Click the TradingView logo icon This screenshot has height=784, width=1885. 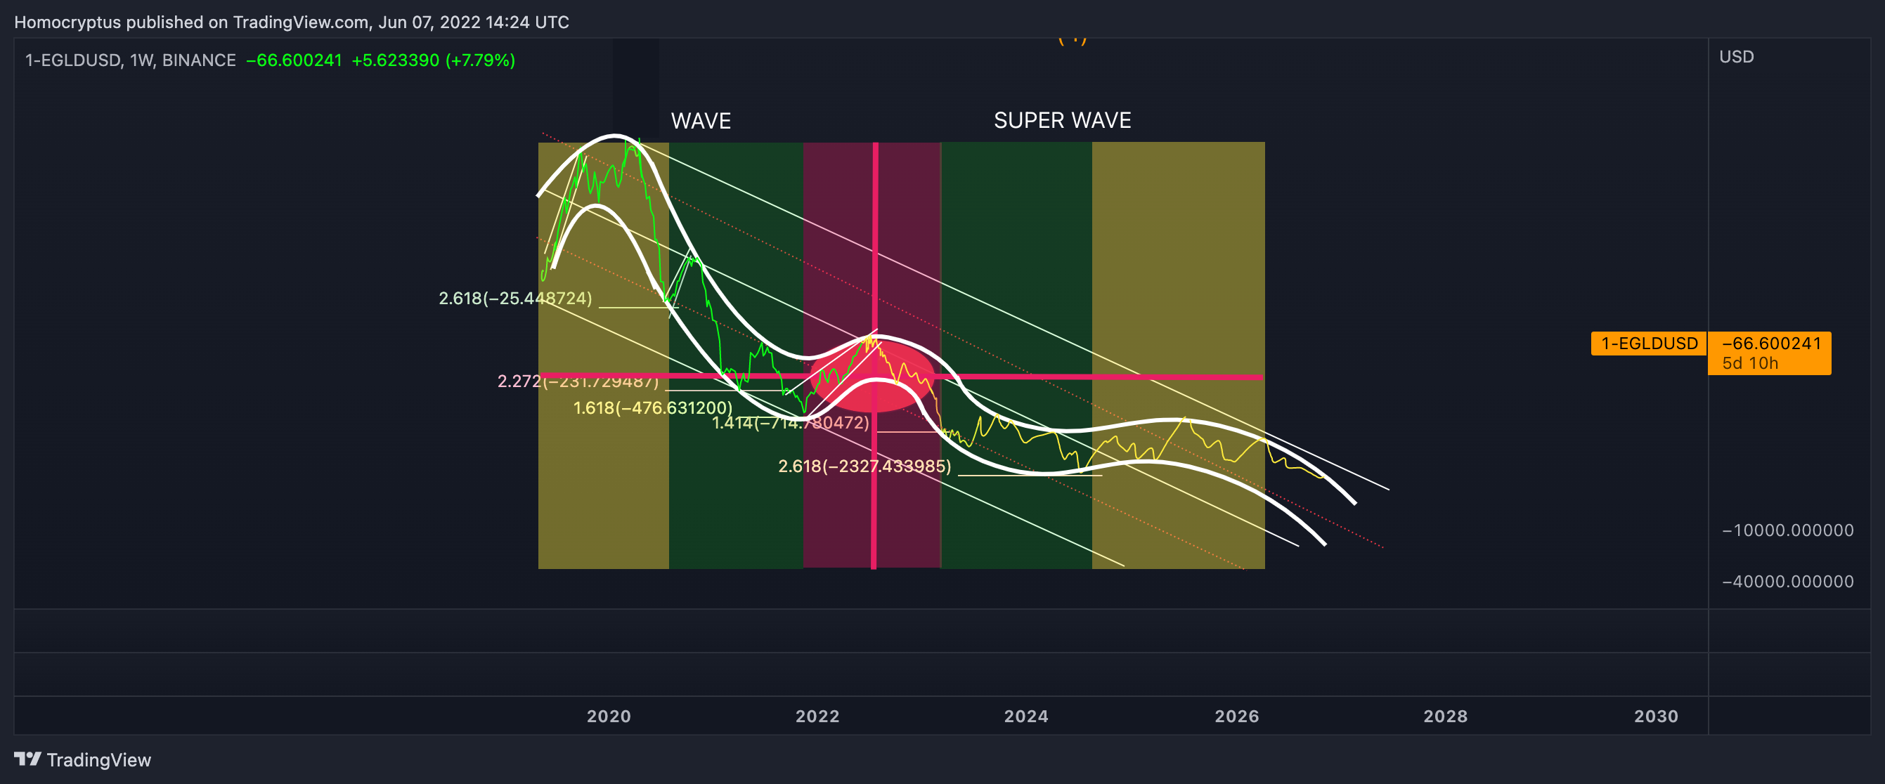click(x=28, y=759)
